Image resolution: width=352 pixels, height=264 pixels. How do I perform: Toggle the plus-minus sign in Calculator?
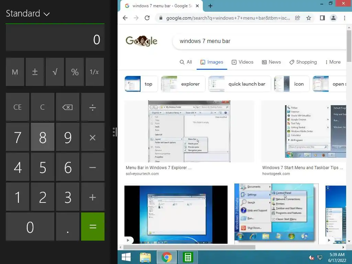click(35, 72)
